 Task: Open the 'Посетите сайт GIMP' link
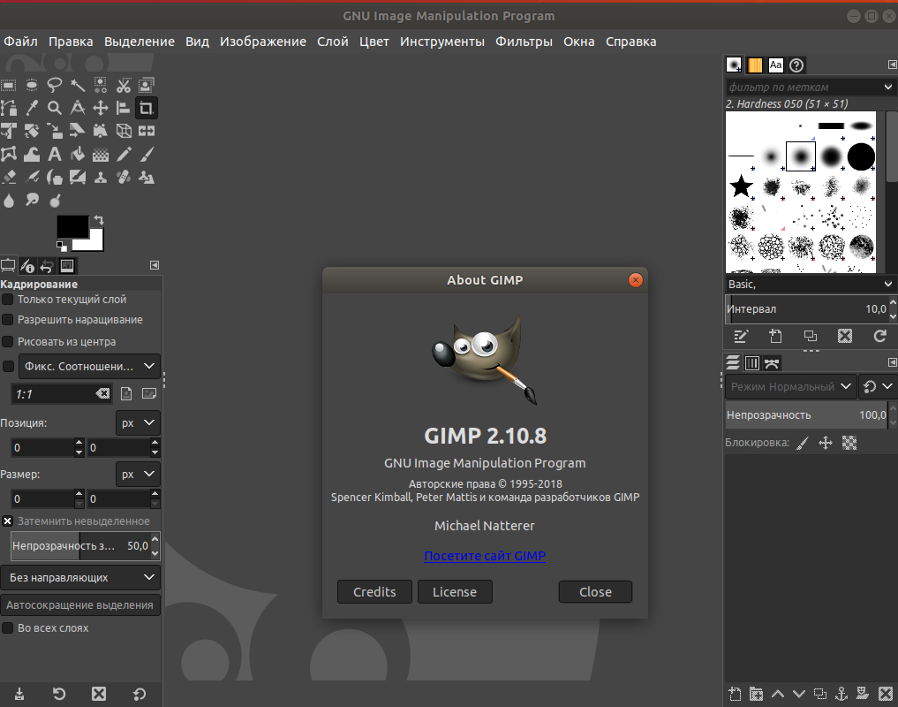(485, 556)
